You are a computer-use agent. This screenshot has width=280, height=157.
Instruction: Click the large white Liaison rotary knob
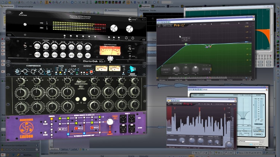pos(110,122)
